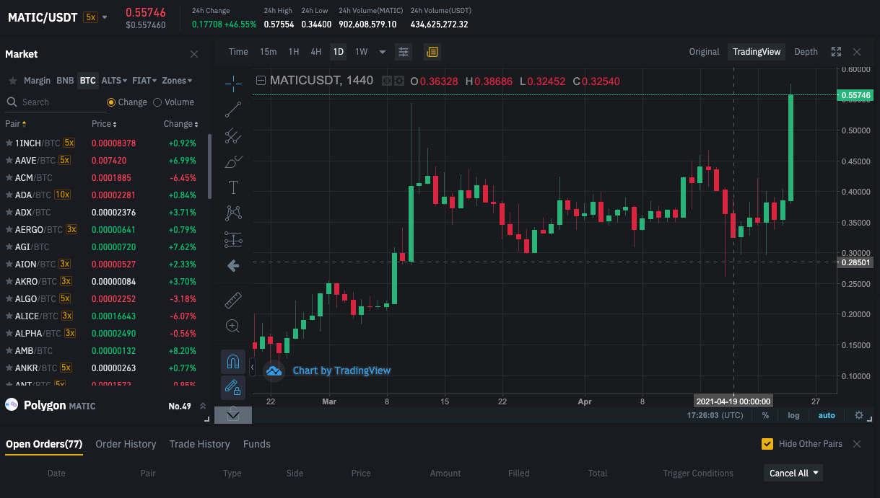Open chart settings gear icon

point(859,415)
